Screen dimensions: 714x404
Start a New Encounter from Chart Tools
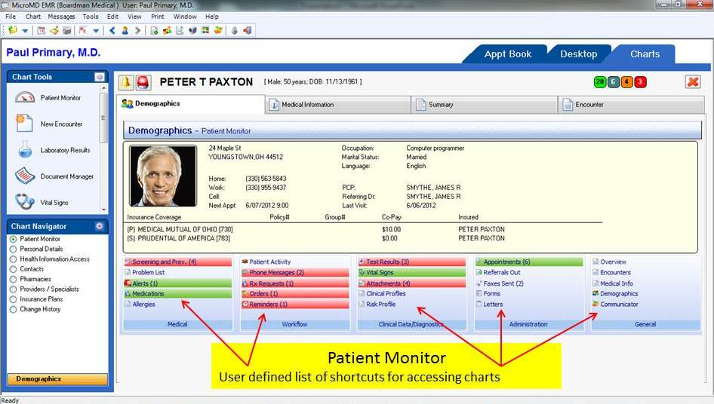(x=49, y=124)
